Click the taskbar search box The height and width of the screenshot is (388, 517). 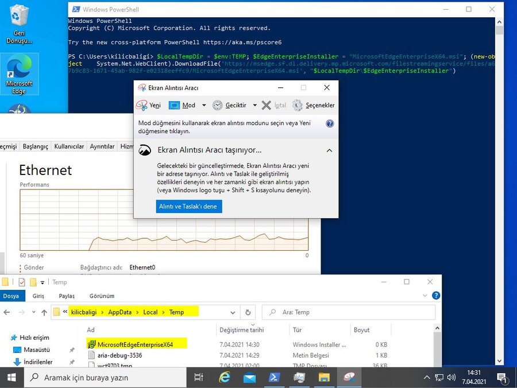pyautogui.click(x=106, y=378)
